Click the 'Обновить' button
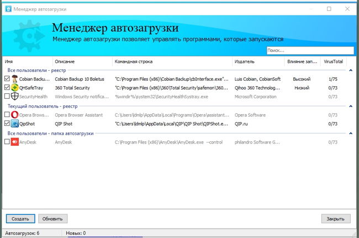 (x=52, y=219)
